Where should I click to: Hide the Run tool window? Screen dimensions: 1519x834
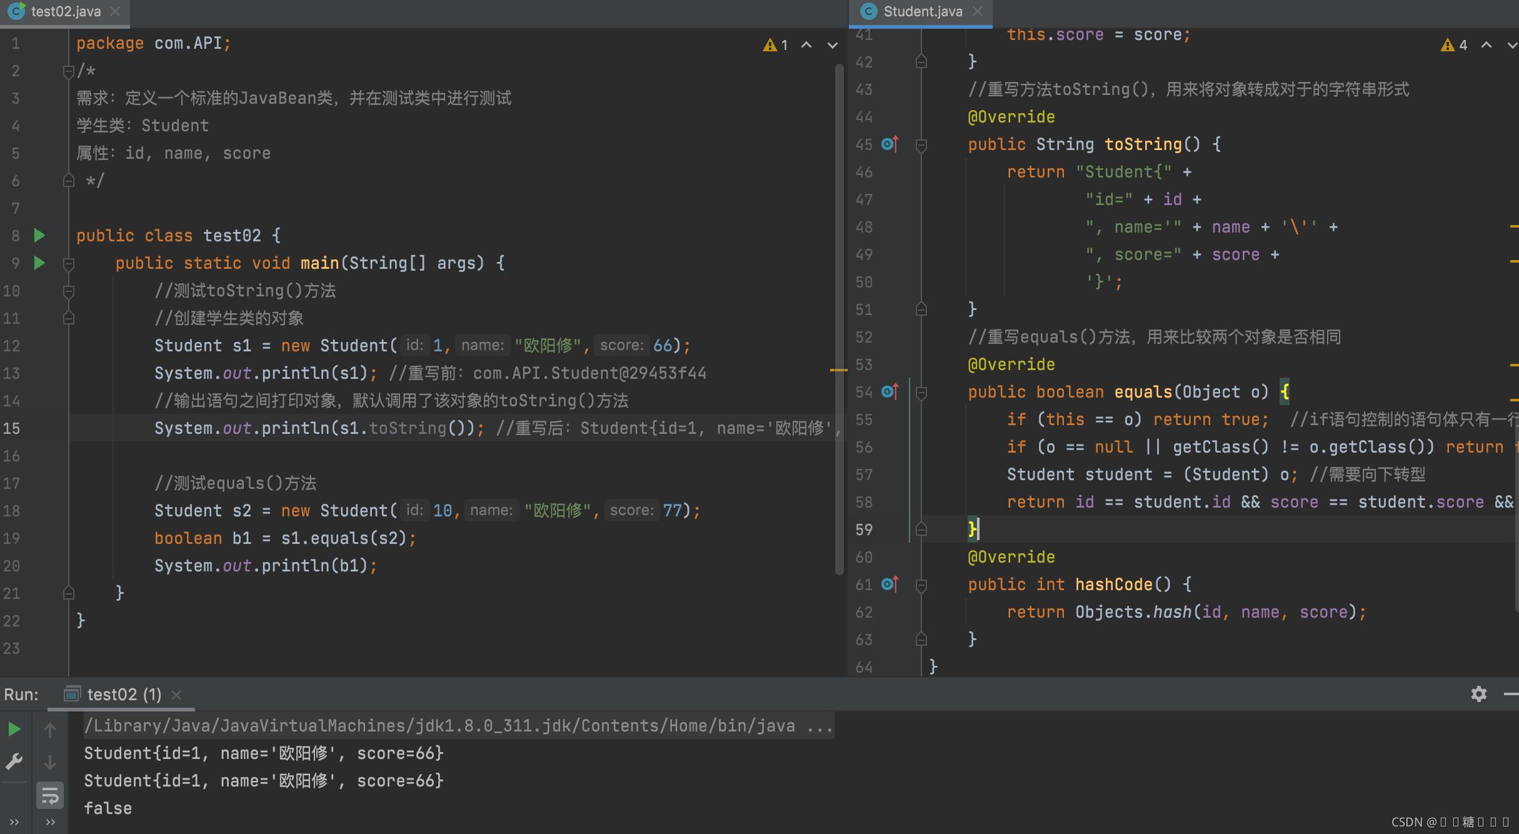click(1511, 694)
